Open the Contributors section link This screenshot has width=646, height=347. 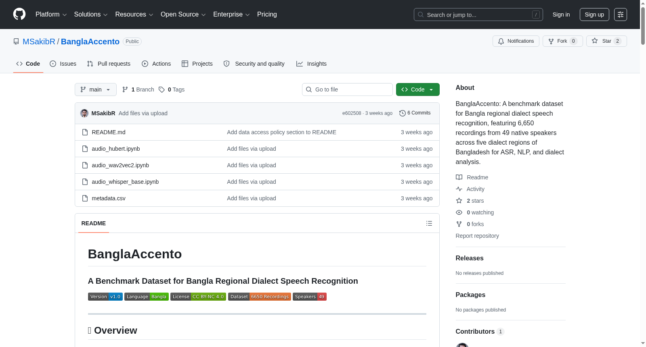pyautogui.click(x=480, y=332)
